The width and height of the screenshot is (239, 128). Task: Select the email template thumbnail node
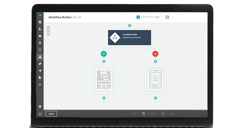104,80
